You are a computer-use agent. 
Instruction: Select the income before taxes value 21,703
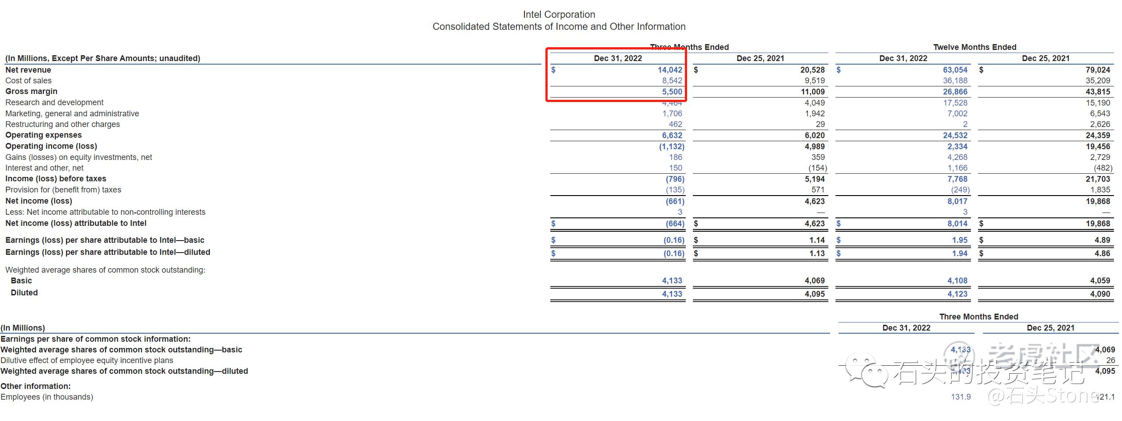tap(1097, 179)
